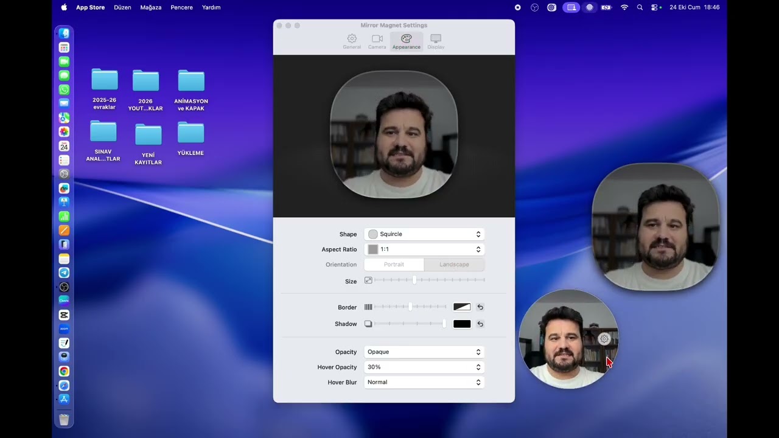Open the YENİ KAYITLAR folder
779x438 pixels.
pos(148,144)
